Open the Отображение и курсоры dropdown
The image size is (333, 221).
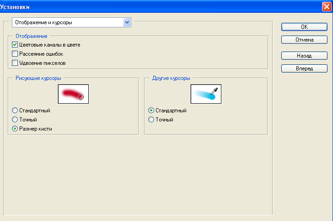point(71,22)
